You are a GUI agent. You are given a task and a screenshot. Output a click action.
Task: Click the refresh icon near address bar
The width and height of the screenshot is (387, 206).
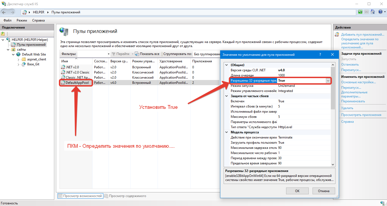tap(360, 12)
